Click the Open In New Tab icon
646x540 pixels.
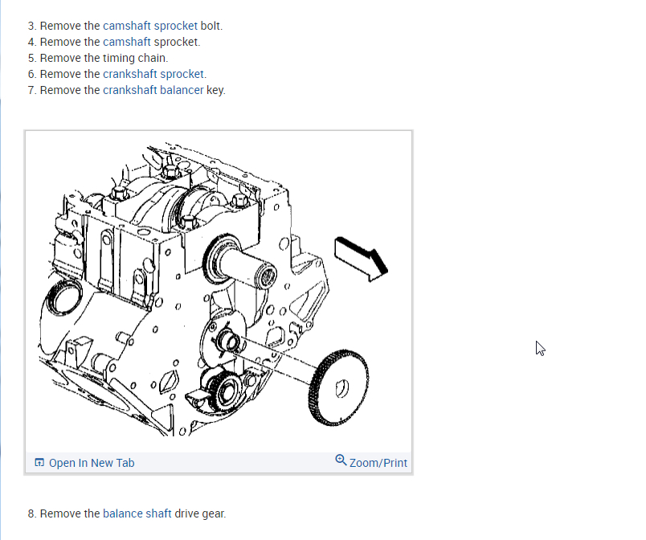39,463
